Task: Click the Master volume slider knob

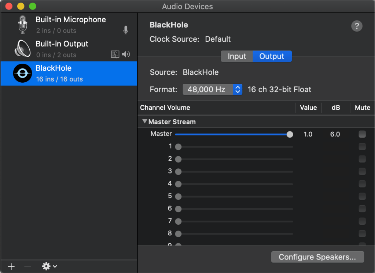Action: click(x=290, y=134)
